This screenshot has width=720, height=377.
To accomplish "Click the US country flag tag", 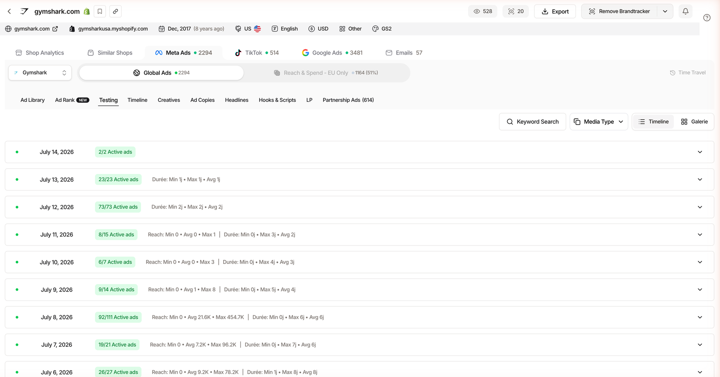I will [248, 29].
